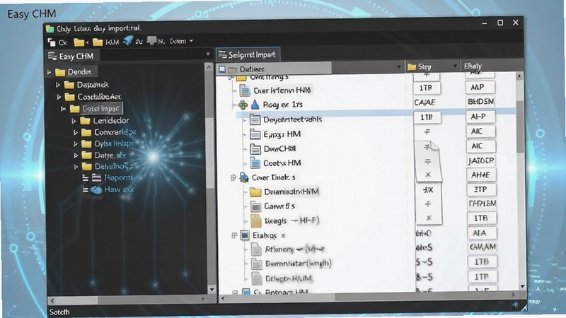Screen dimensions: 566x318
Task: Open the Datiaec column dropdown arrow
Action: (x=398, y=66)
